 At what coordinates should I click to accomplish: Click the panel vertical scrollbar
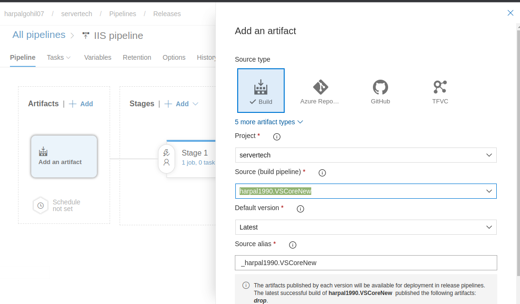pyautogui.click(x=519, y=153)
